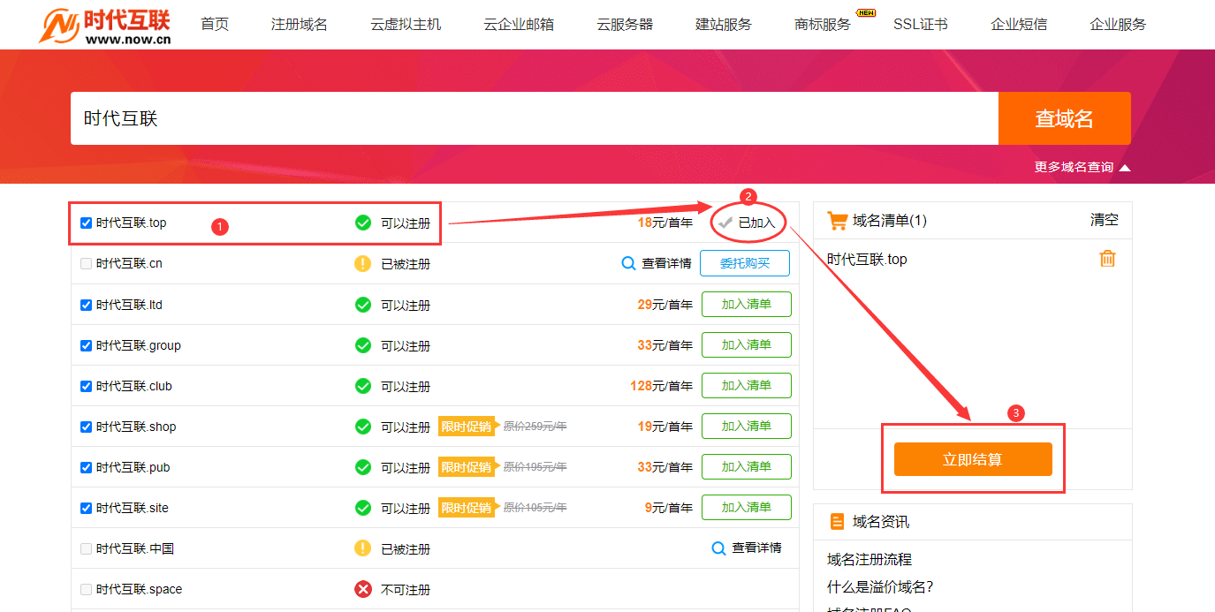Toggle the 时代互联.site checkbox
Viewport: 1215px width, 612px height.
click(86, 508)
